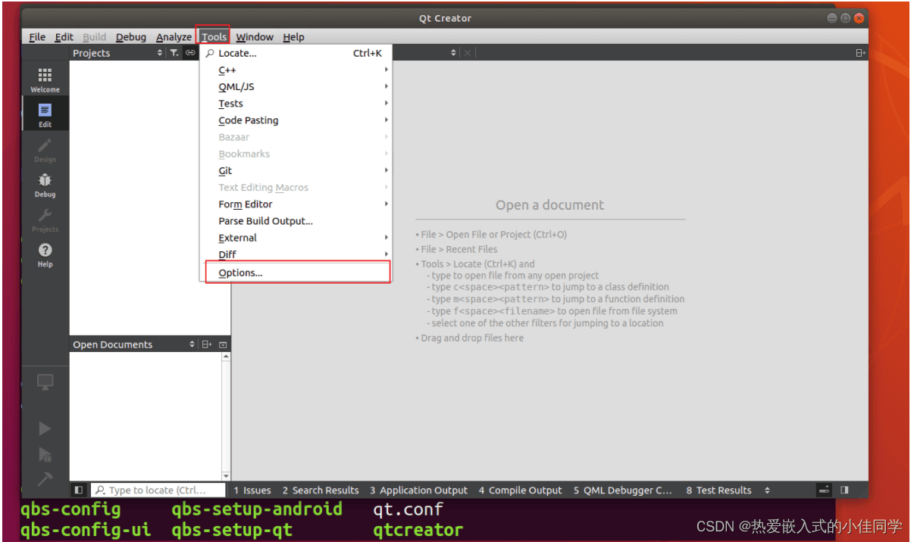This screenshot has width=914, height=542.
Task: Open the Projects view dropdown
Action: (159, 53)
